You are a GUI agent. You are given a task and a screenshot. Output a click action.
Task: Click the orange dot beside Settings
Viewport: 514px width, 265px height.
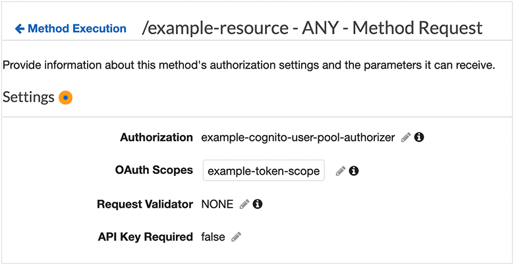point(65,98)
